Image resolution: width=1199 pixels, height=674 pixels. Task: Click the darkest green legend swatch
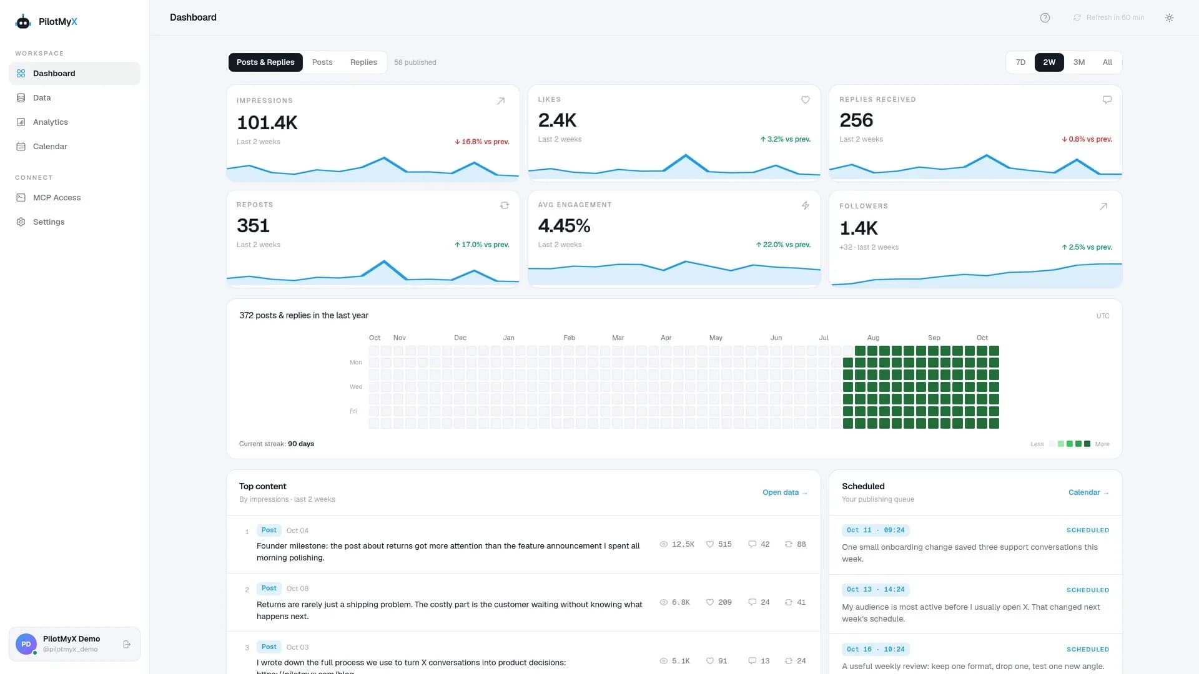[x=1087, y=444]
